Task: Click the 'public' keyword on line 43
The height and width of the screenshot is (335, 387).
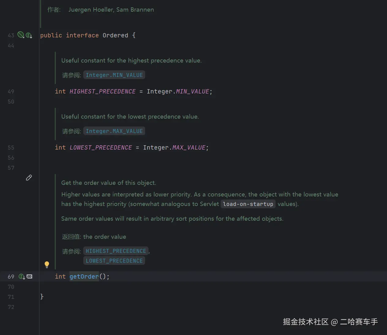Action: 51,35
